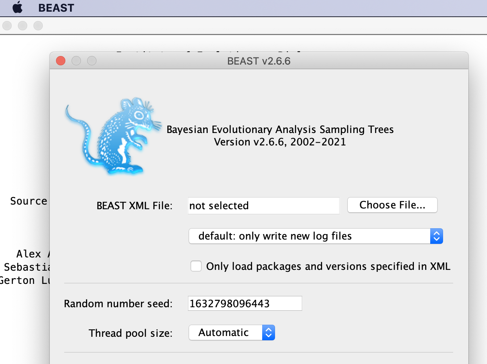
Task: Uncheck the package loading restriction checkbox
Action: click(x=196, y=266)
